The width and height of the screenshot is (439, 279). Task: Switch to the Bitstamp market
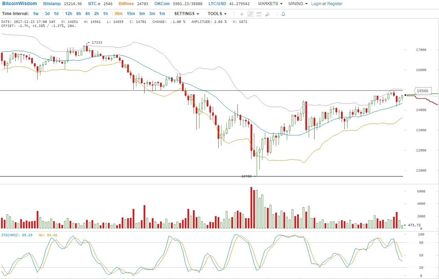52,4
